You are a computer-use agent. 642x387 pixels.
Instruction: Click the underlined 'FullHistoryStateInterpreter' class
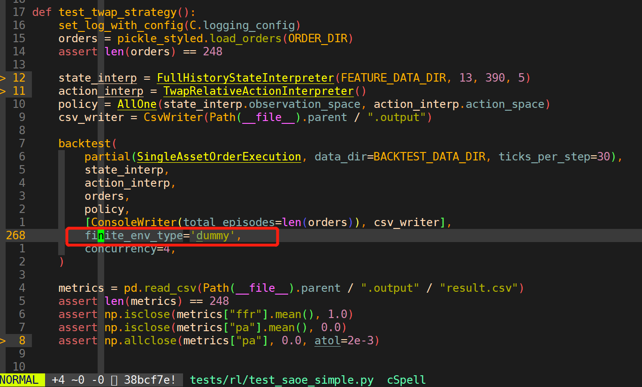245,77
